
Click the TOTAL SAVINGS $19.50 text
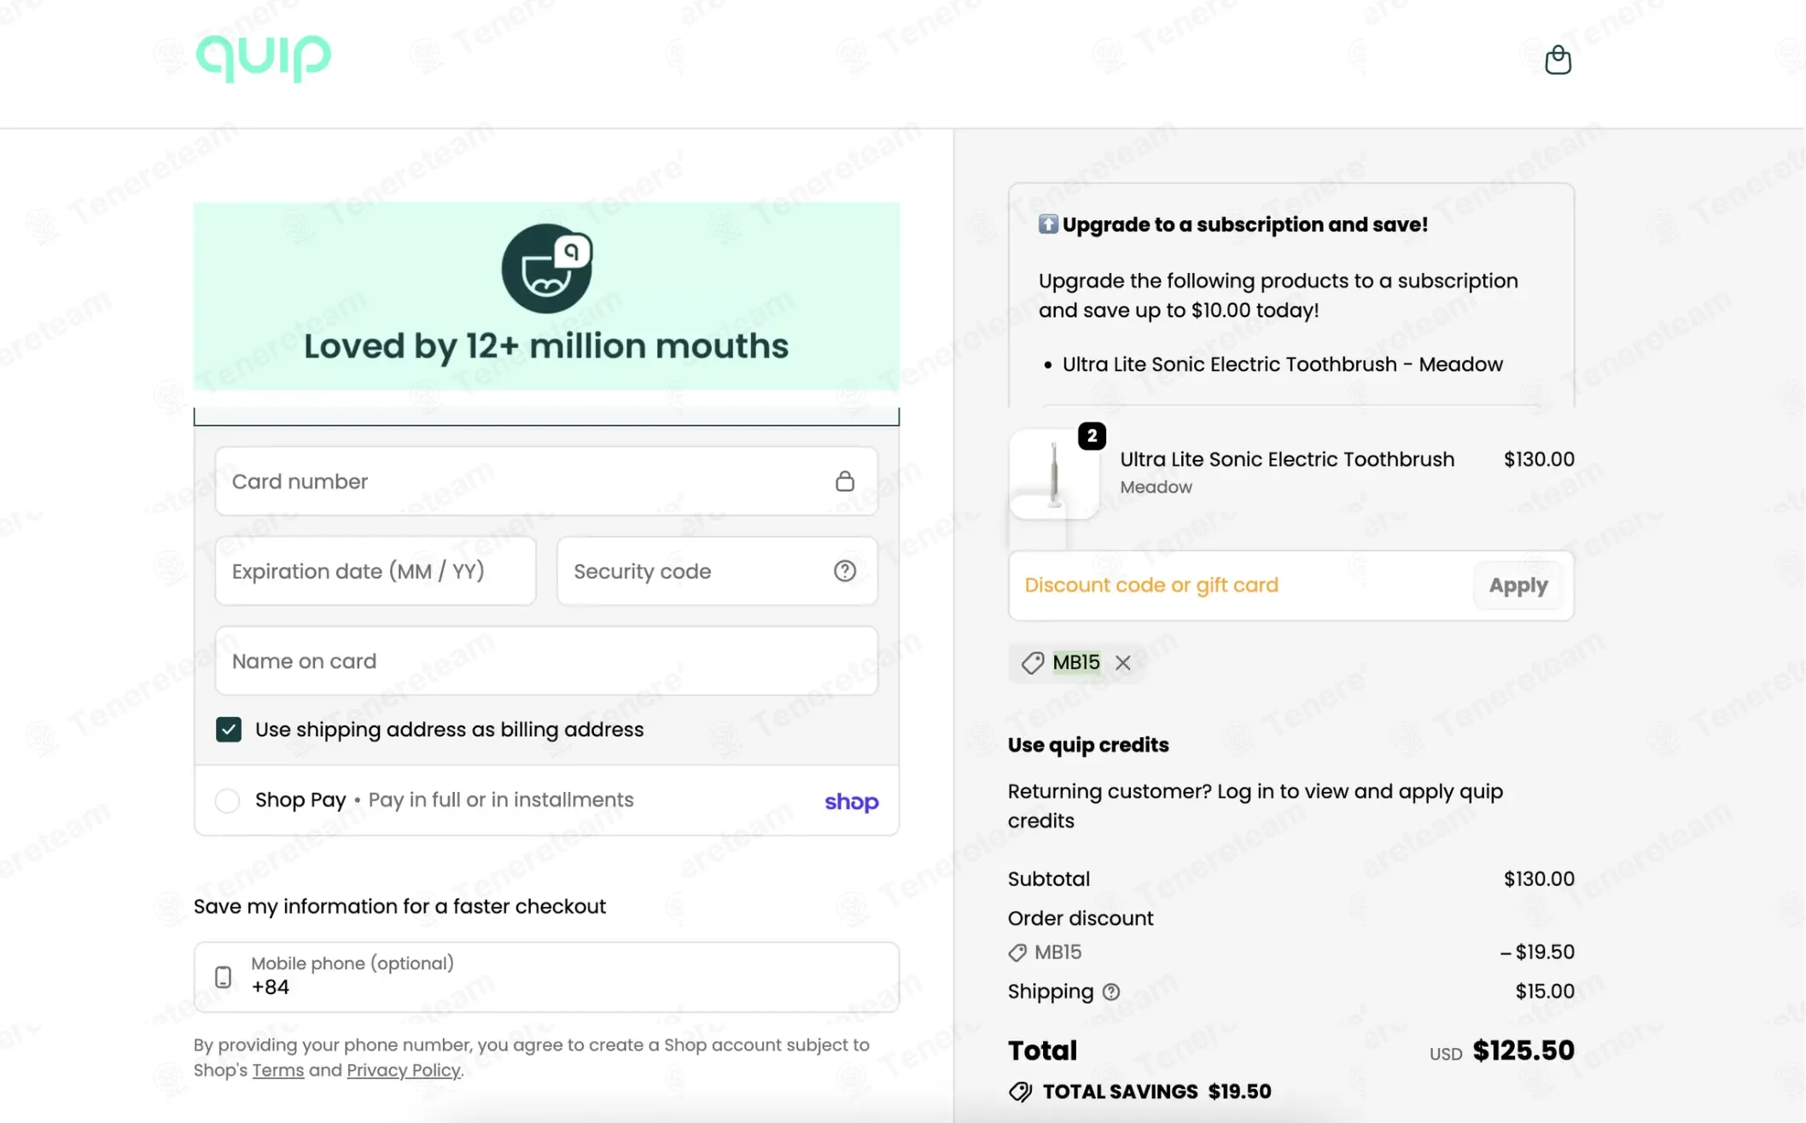tap(1156, 1091)
